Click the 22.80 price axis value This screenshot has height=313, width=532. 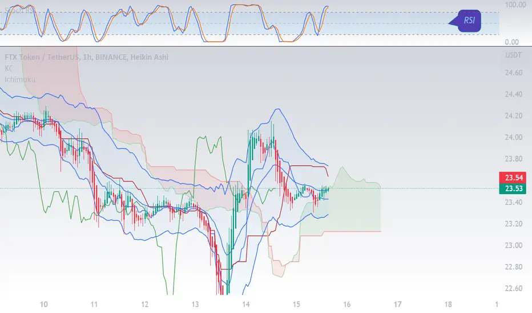[x=513, y=267]
